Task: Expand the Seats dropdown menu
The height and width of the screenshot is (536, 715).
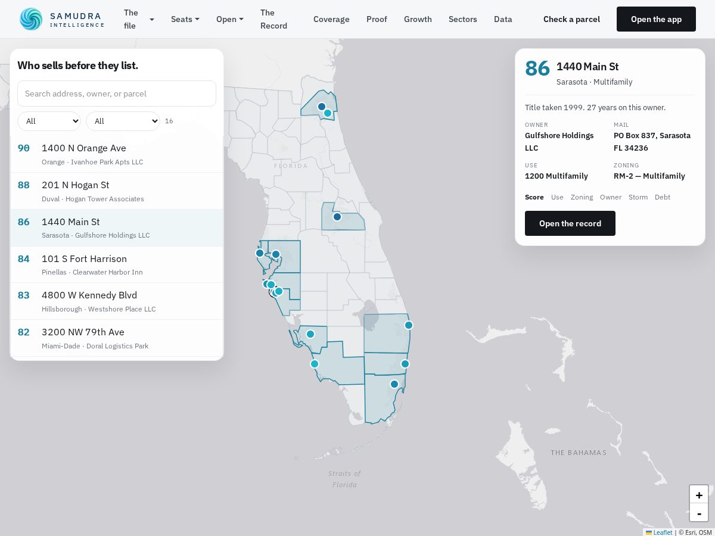Action: (x=185, y=19)
